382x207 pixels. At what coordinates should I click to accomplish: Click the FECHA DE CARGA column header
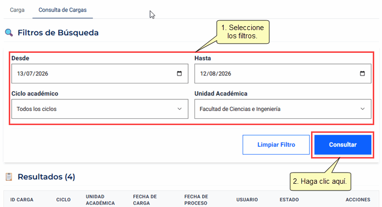pyautogui.click(x=145, y=200)
